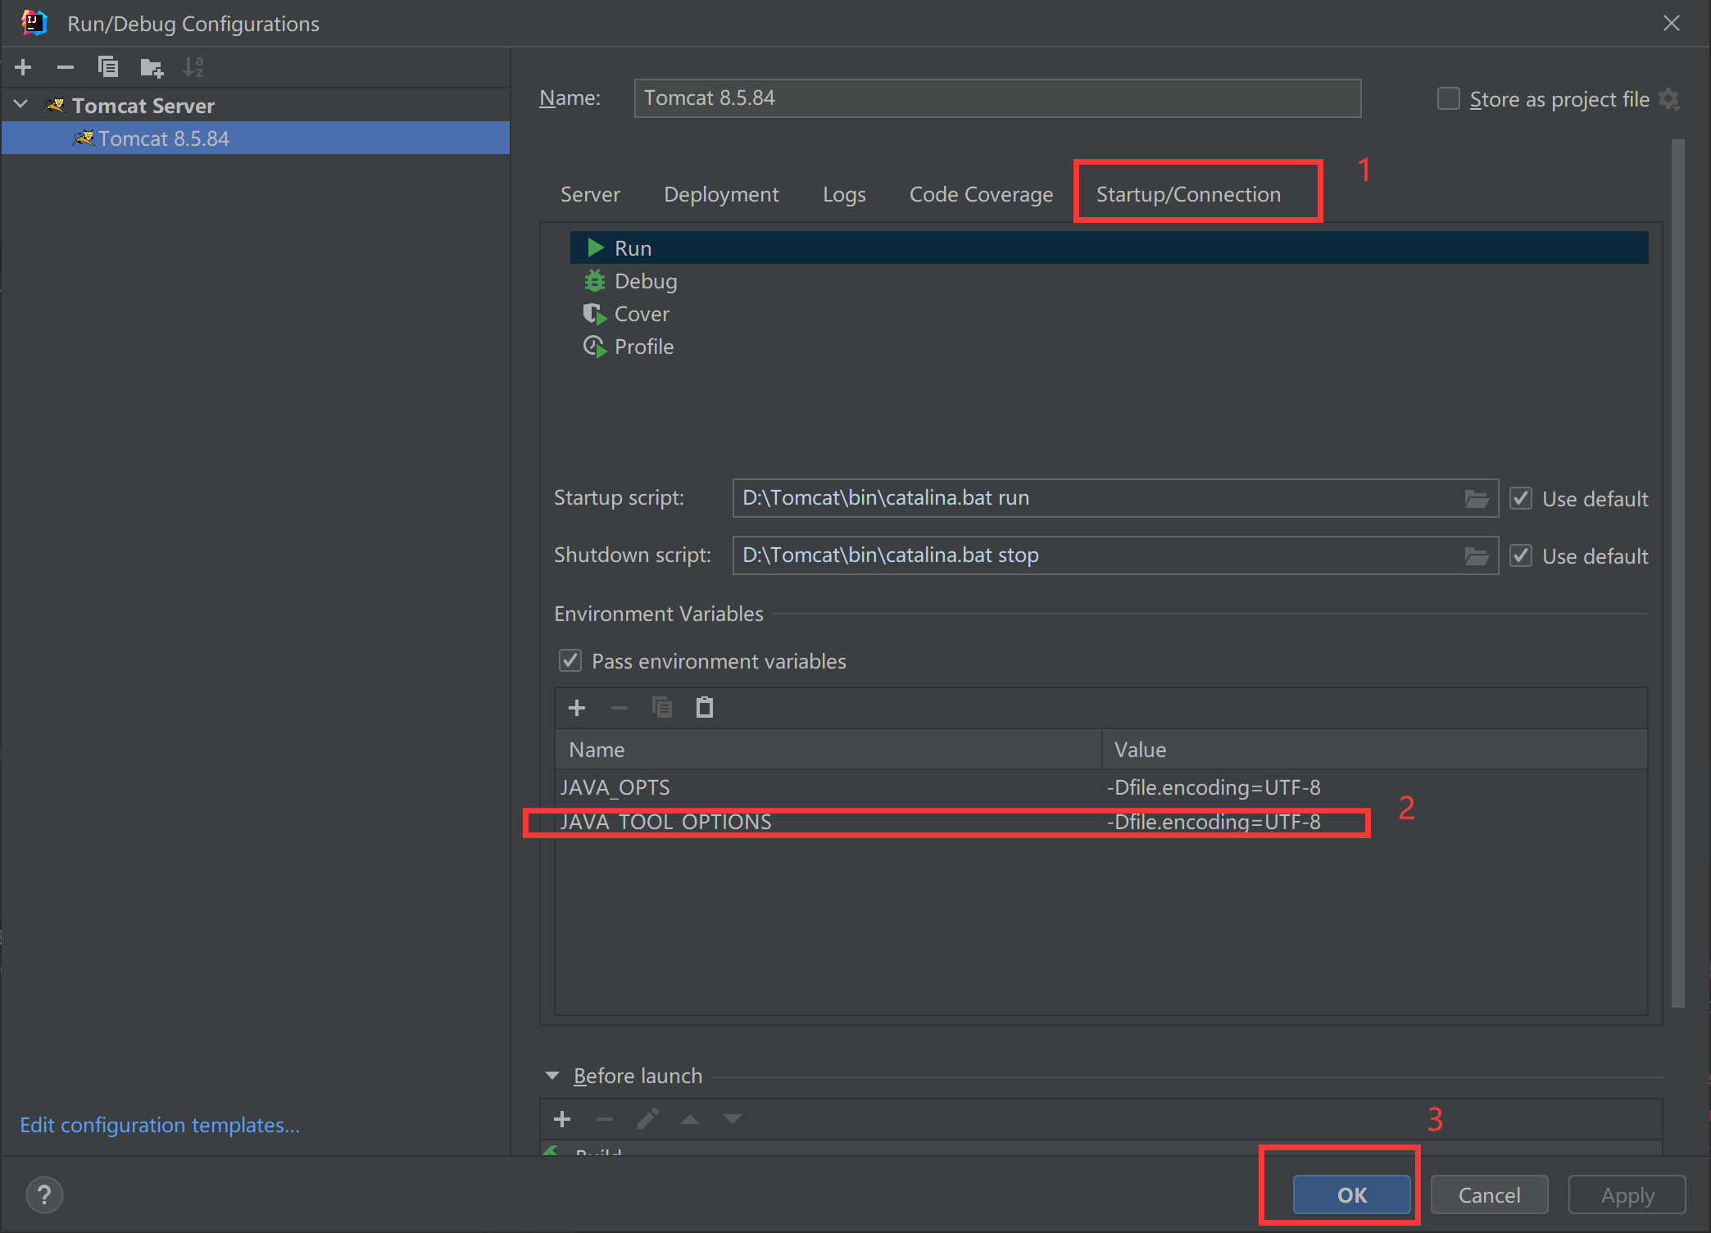This screenshot has height=1233, width=1711.
Task: Click the move into new folder icon
Action: pos(152,67)
